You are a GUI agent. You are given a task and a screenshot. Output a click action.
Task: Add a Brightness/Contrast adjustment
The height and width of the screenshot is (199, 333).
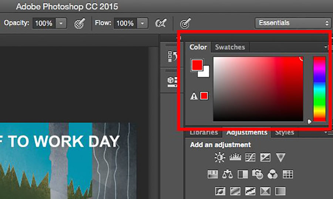[x=220, y=158]
